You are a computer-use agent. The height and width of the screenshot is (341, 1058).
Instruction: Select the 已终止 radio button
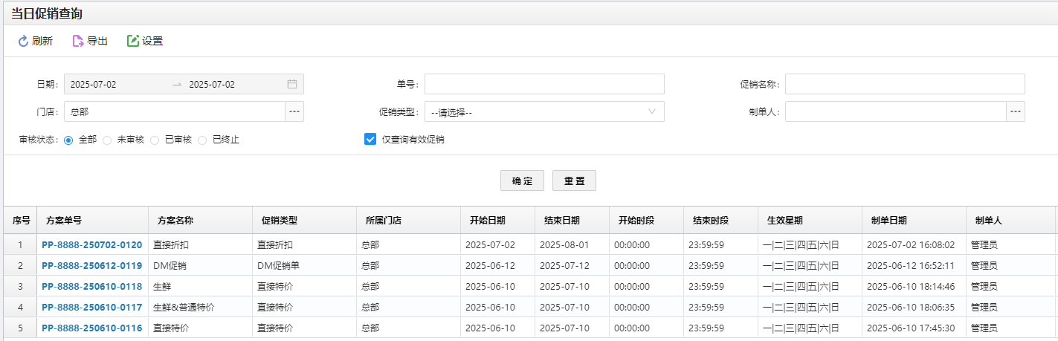tap(202, 140)
